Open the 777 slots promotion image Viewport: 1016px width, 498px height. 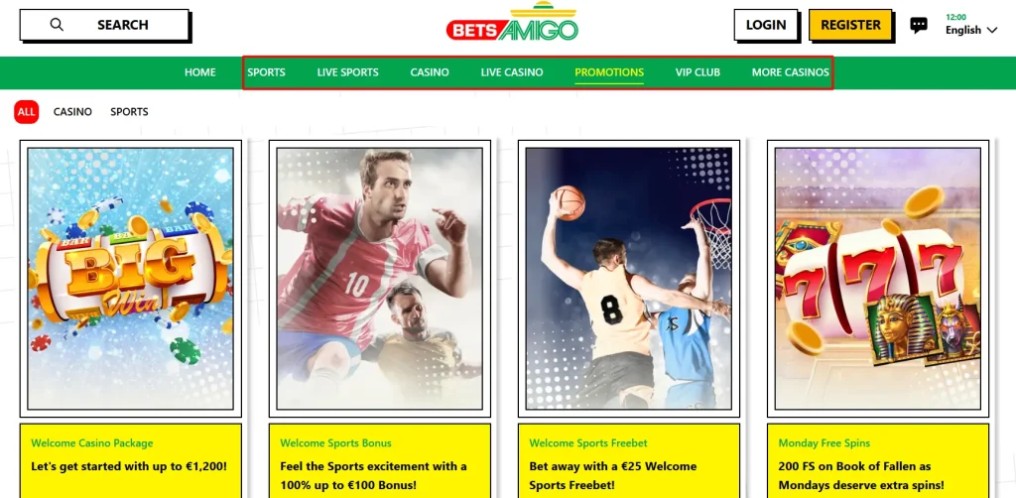pos(878,279)
